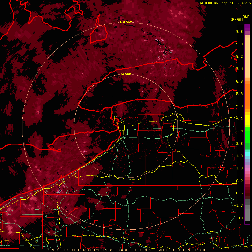Click the -1.3 scale label
This screenshot has width=252, height=252.
(238, 206)
